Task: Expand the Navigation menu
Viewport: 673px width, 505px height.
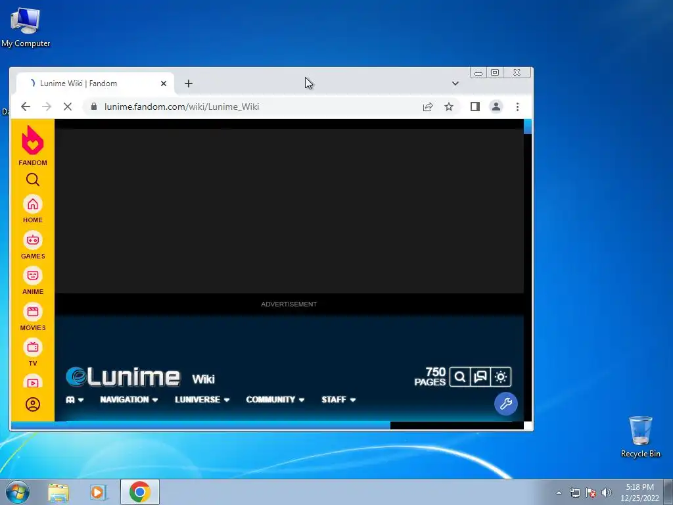Action: click(x=129, y=399)
